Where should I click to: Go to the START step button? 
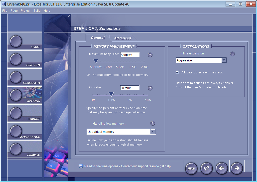coord(16,41)
